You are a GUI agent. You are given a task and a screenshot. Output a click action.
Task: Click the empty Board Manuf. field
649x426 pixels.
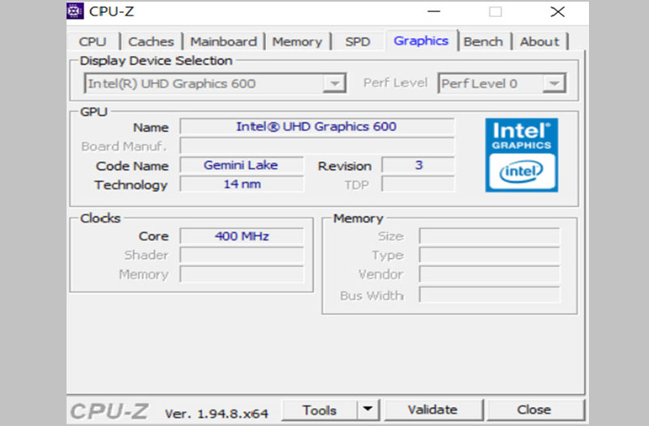click(317, 146)
